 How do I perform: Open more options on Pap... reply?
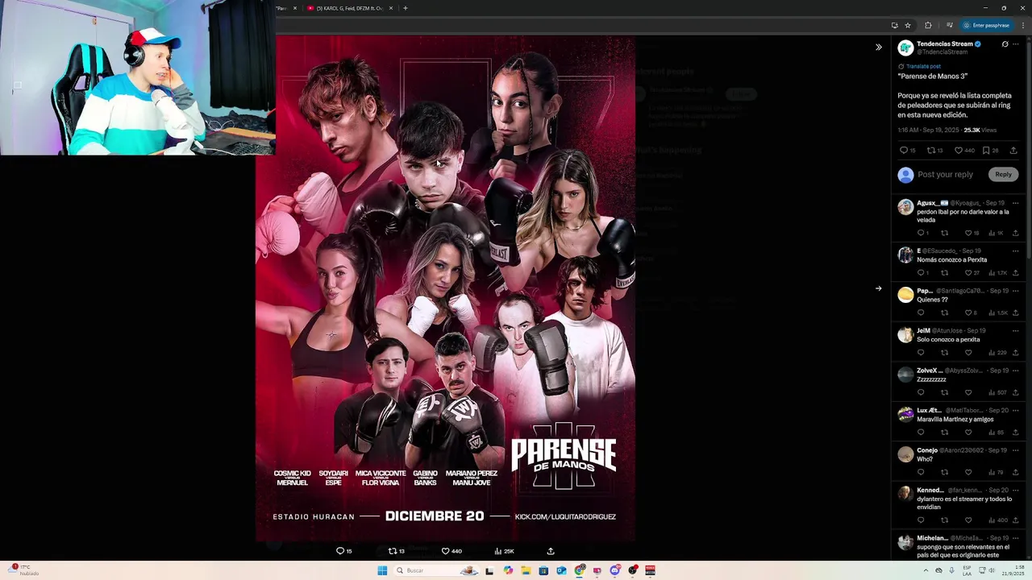click(1015, 291)
